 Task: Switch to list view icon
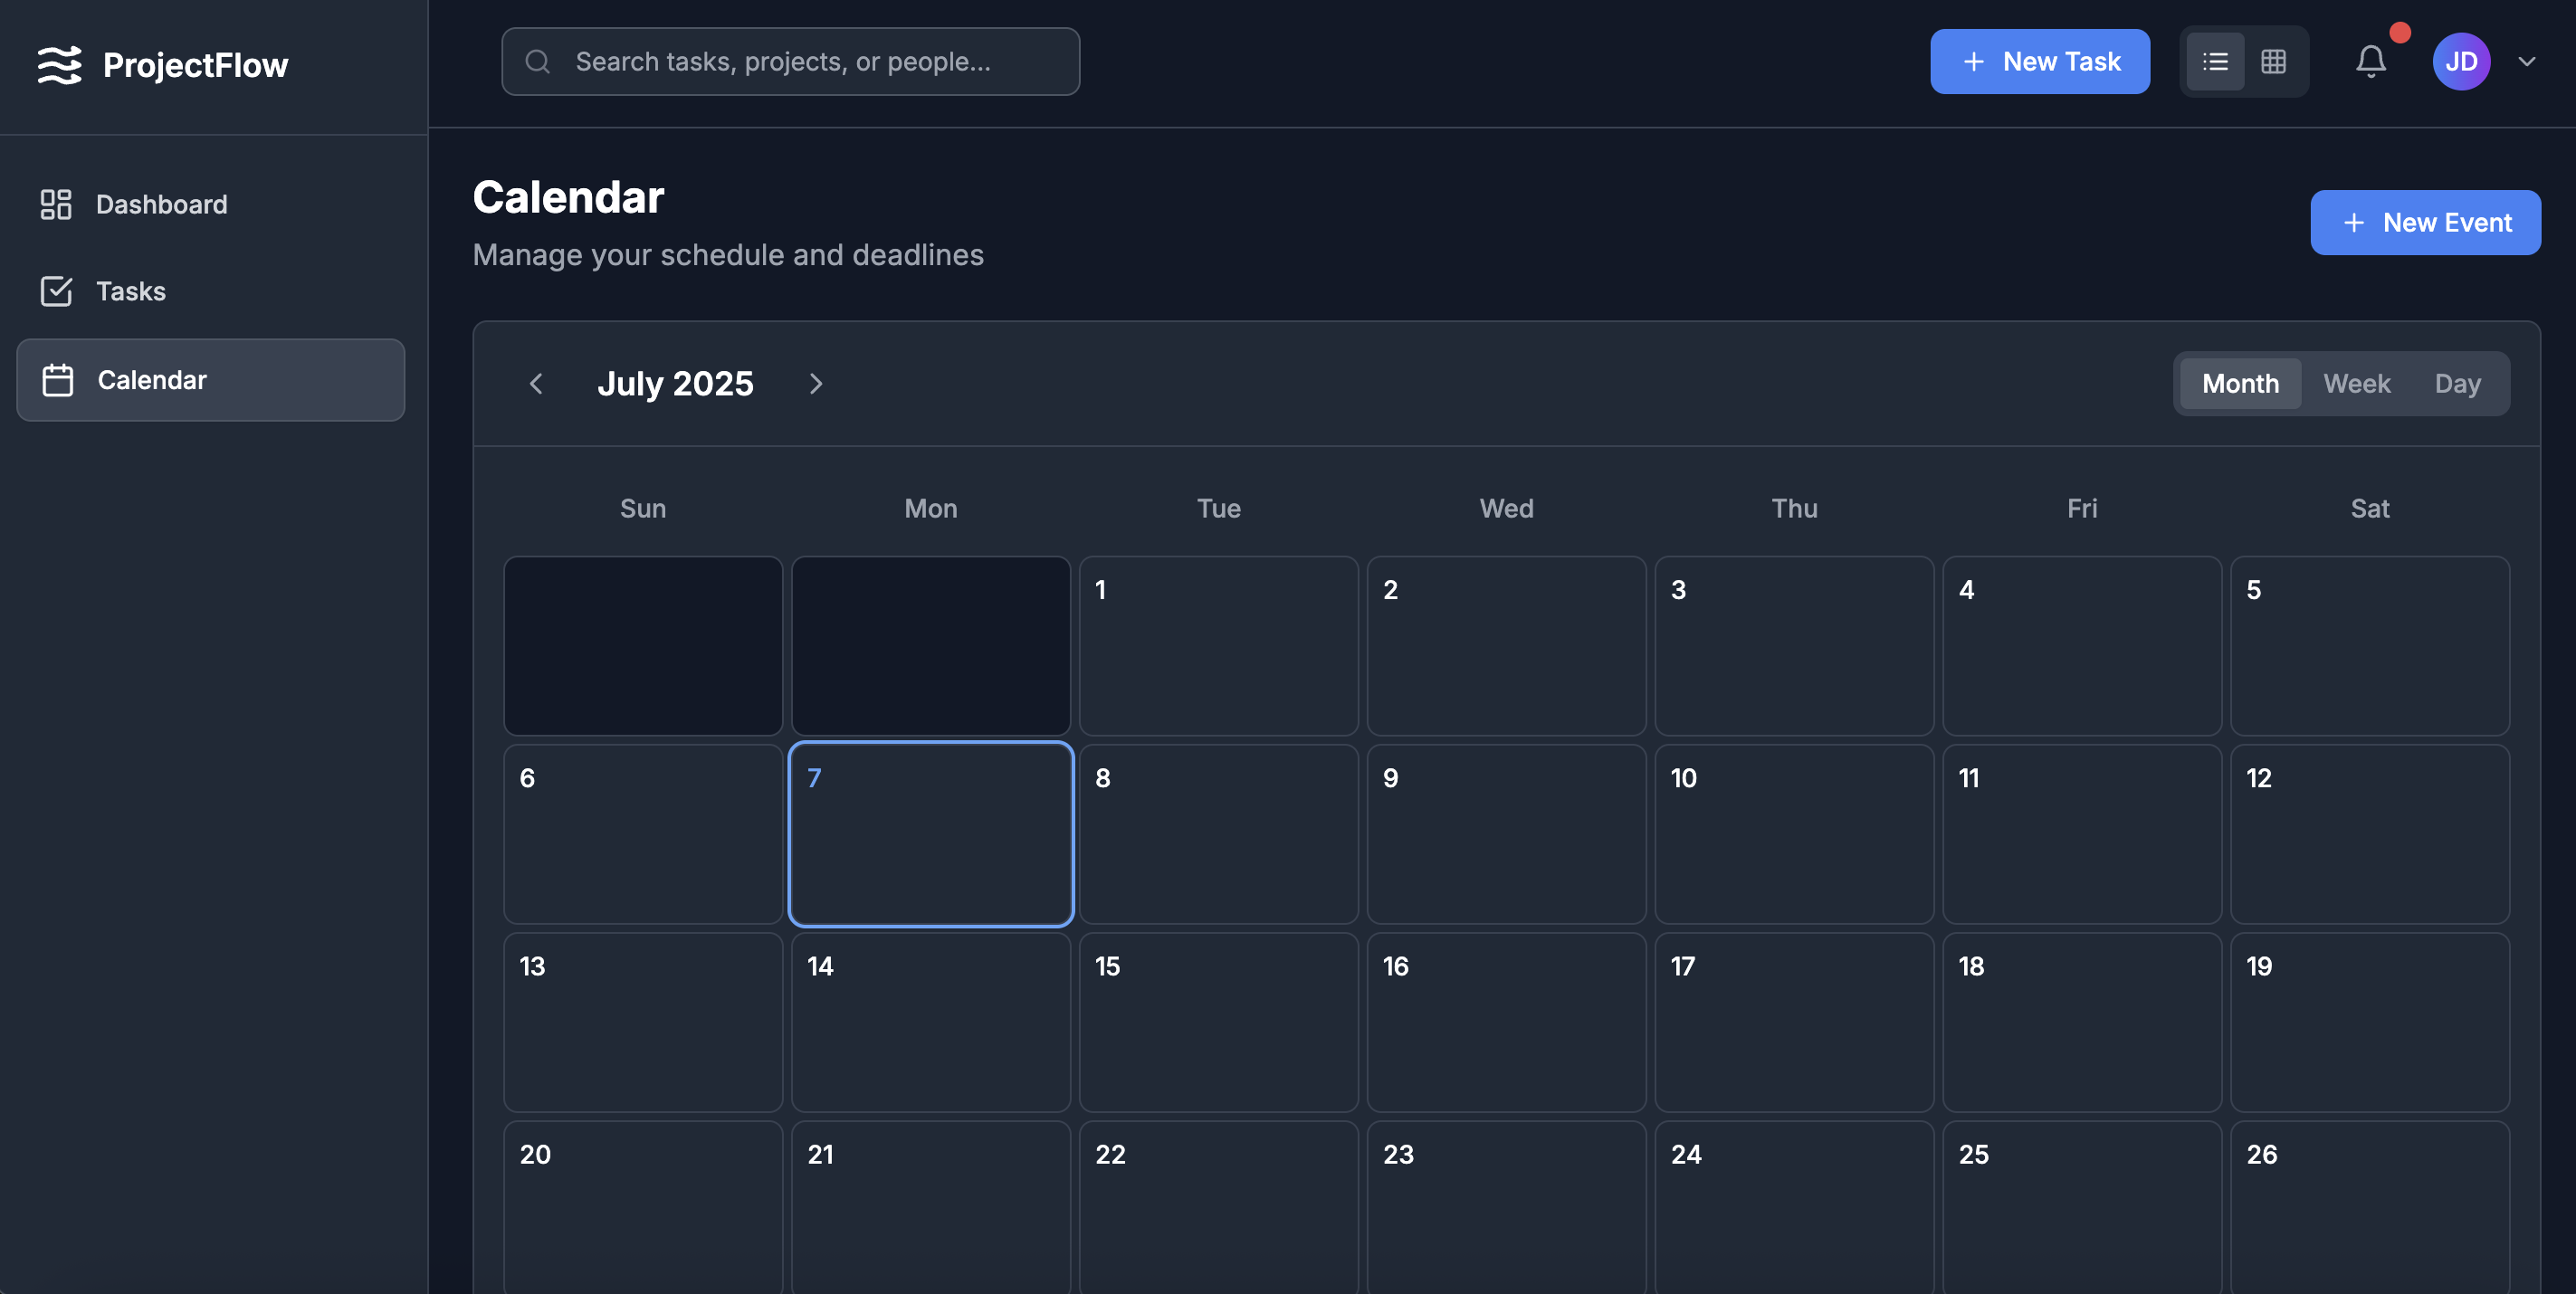tap(2215, 62)
